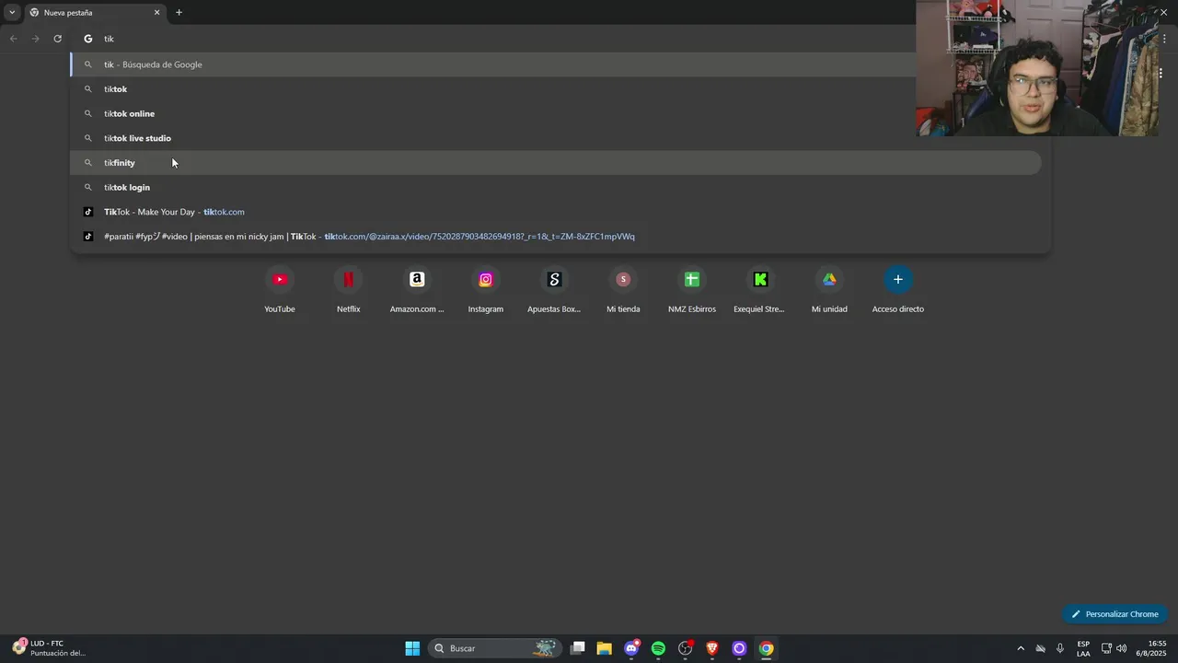
Task: Open the Instagram shortcut
Action: click(x=485, y=290)
